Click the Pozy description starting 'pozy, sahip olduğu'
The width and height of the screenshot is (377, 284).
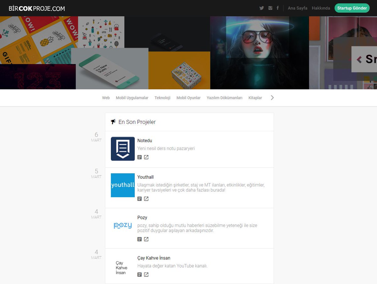[x=197, y=228]
